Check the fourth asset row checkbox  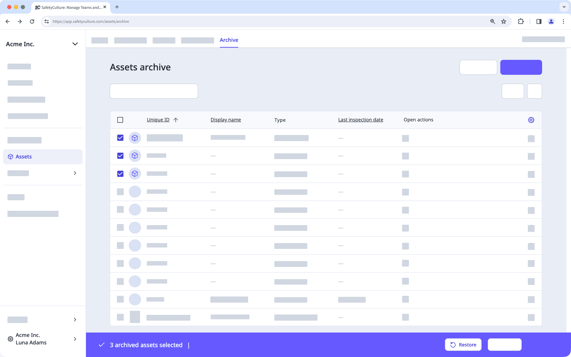pyautogui.click(x=120, y=191)
